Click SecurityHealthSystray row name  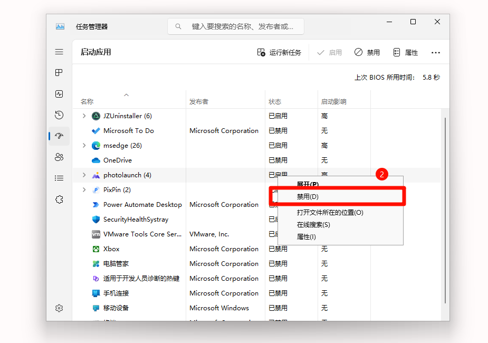[x=136, y=220]
